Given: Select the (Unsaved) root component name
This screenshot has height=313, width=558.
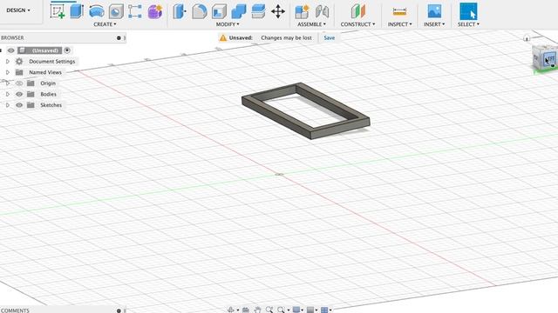Looking at the screenshot, I should click(x=44, y=50).
